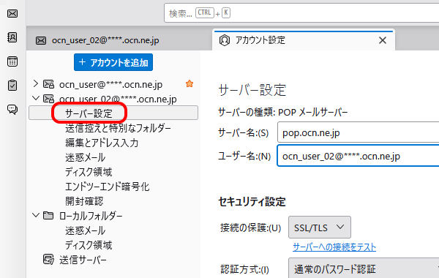Open the 接続の保護 SSL/TLS dropdown
439x278 pixels.
[320, 228]
